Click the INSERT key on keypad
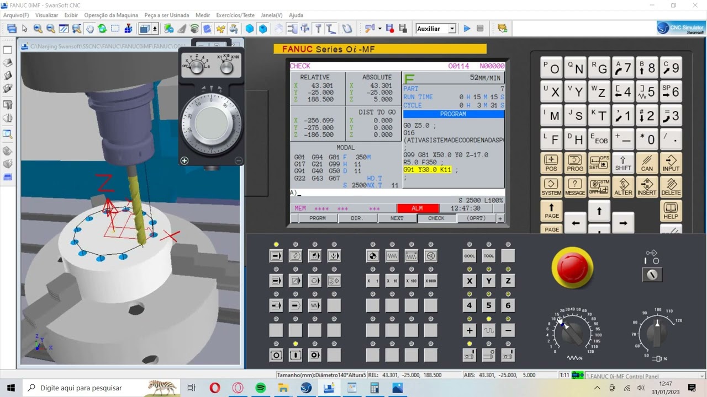 coord(647,187)
